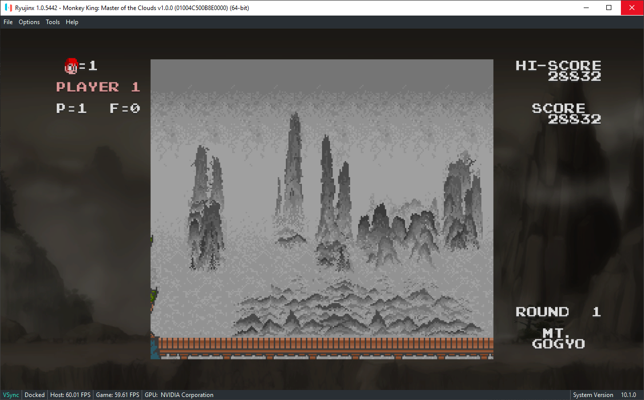Viewport: 644px width, 400px height.
Task: Open the File menu
Action: (8, 22)
